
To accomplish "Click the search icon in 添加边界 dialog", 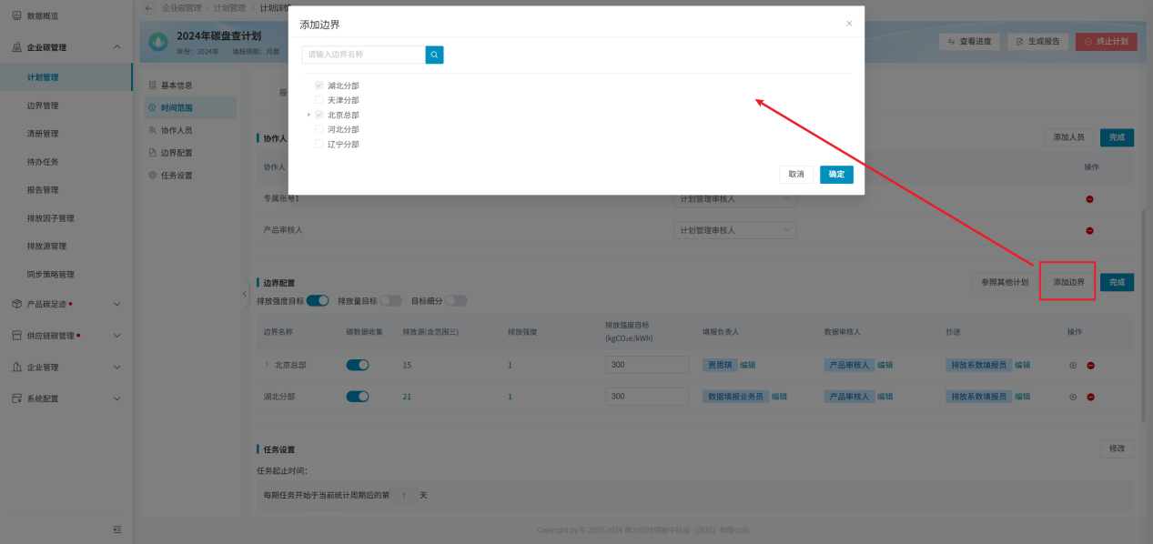I will (x=434, y=55).
